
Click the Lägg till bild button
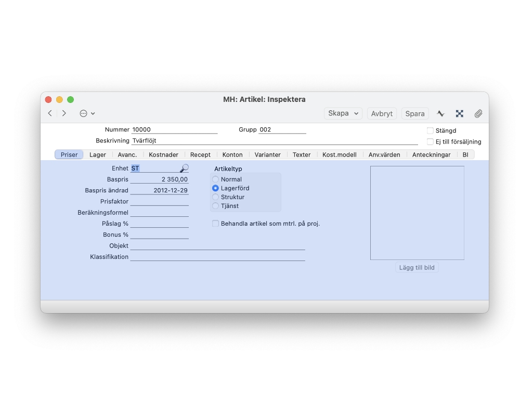pos(417,267)
